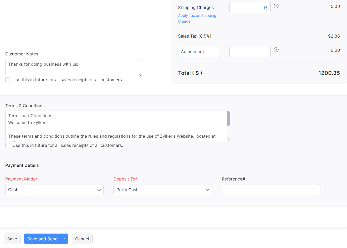
Task: Expand the Deposit To dropdown showing Petty Cash
Action: coord(162,190)
